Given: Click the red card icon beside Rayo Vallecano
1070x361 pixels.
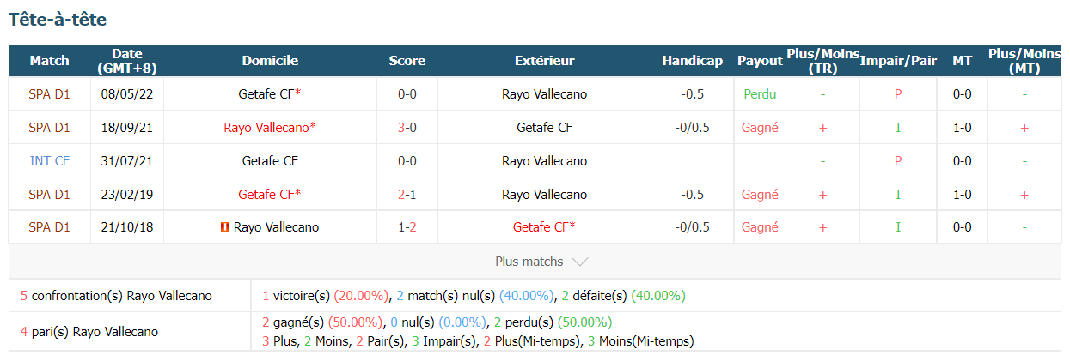Looking at the screenshot, I should (224, 227).
